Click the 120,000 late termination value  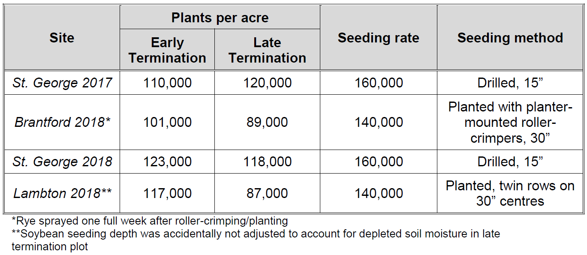click(x=267, y=83)
